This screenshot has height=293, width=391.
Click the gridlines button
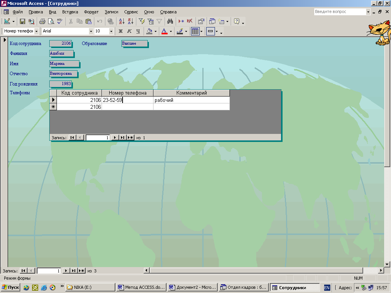click(195, 31)
